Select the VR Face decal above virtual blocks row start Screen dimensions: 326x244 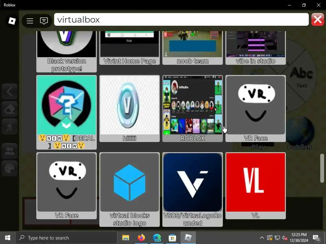click(67, 186)
